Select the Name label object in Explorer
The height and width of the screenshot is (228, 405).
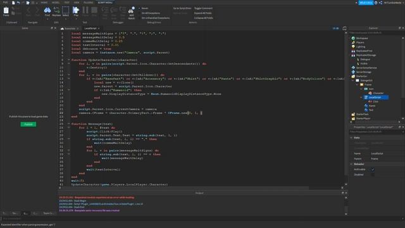(372, 106)
